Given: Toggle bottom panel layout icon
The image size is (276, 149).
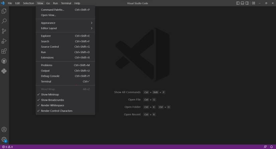Looking at the screenshot, I should 243,3.
